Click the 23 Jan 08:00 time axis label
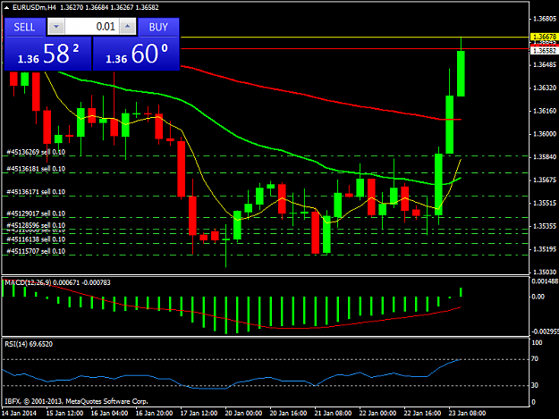Screen dimensions: 559x419 tap(467, 414)
